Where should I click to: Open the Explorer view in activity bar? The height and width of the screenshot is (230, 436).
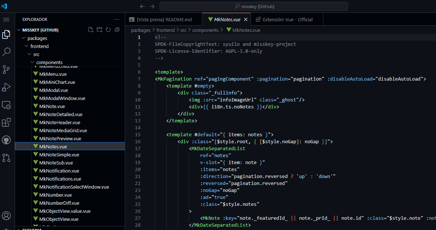click(6, 34)
